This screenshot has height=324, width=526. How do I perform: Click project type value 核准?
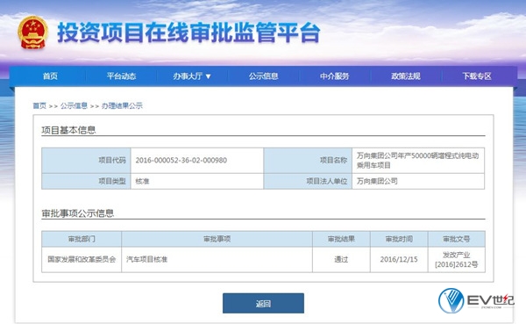(x=142, y=181)
